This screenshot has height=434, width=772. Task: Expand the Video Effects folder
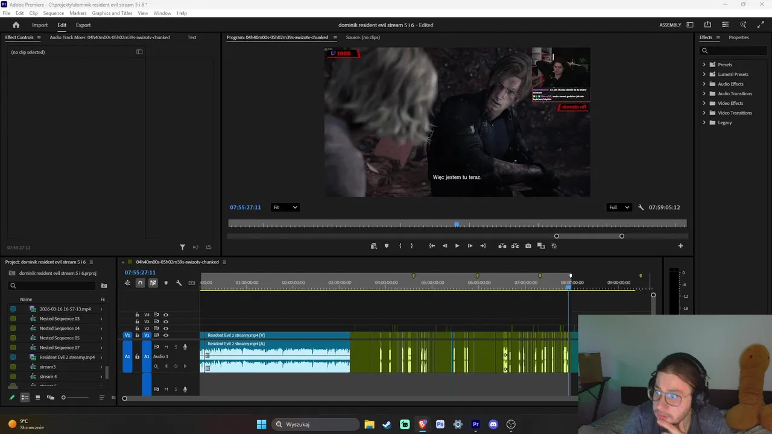pos(704,103)
